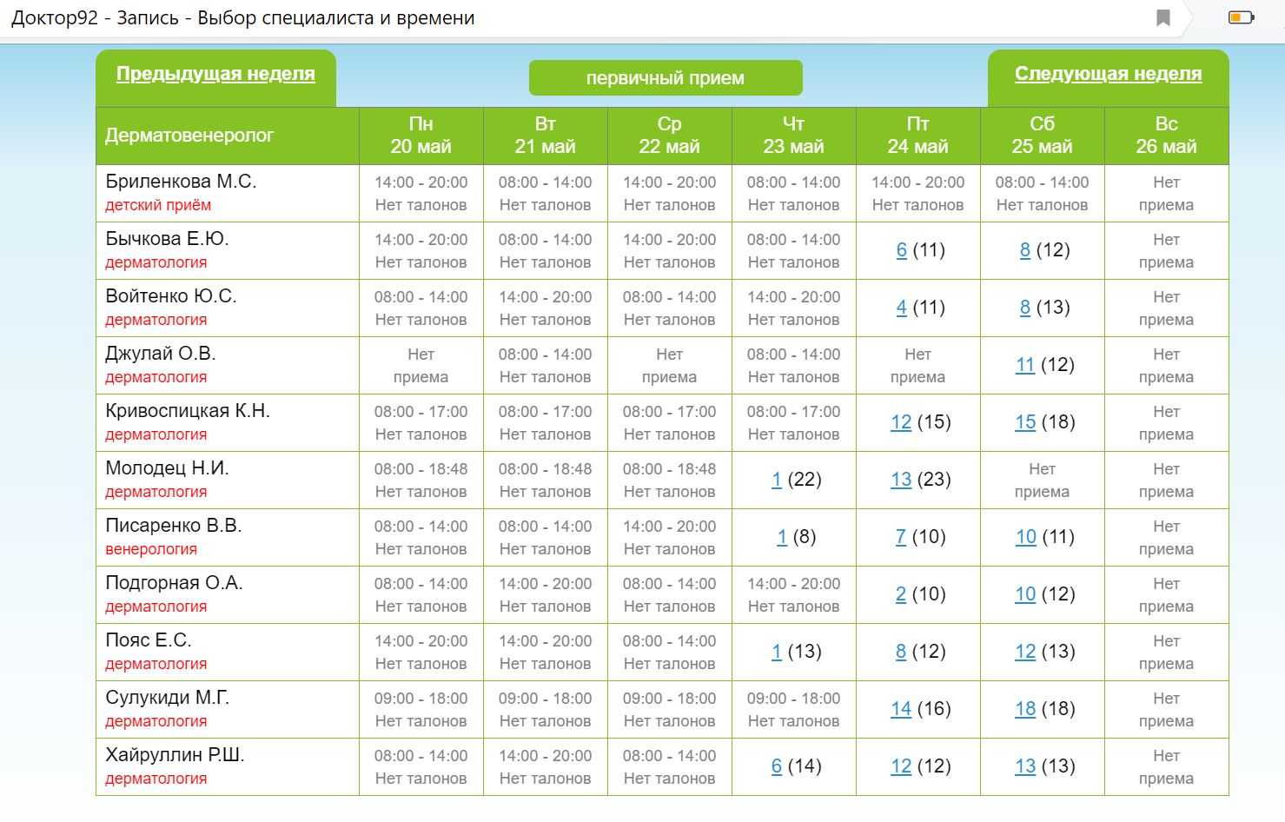Screen dimensions: 1285x822
Task: Open Пояс Е.С. Friday slots link 8
Action: (901, 652)
